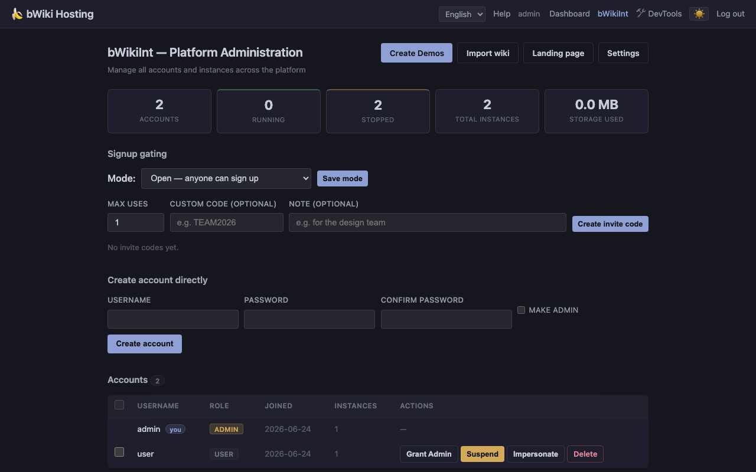Focus the Confirm Password field

click(447, 319)
